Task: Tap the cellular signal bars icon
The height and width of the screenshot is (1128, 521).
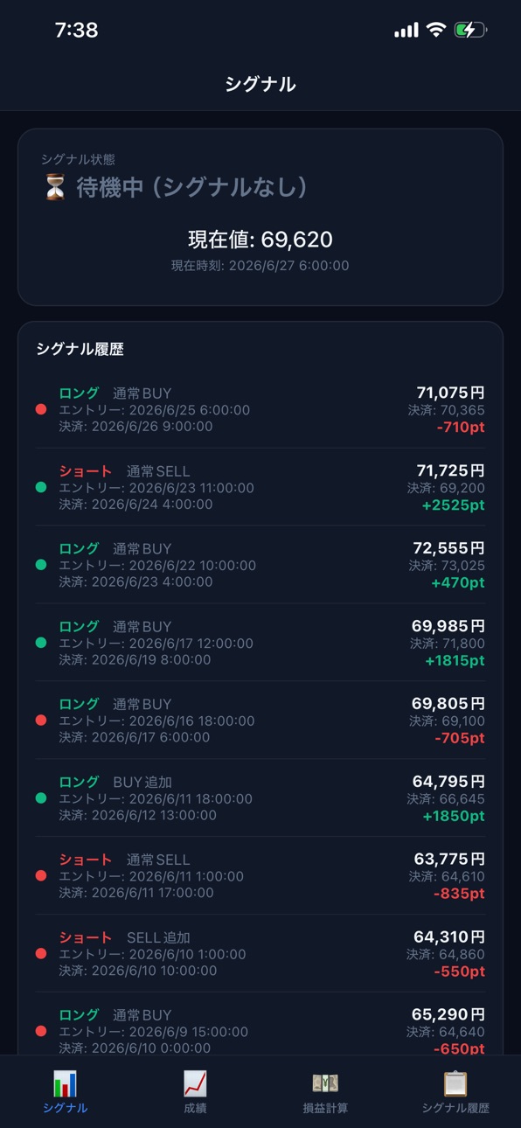Action: tap(406, 31)
